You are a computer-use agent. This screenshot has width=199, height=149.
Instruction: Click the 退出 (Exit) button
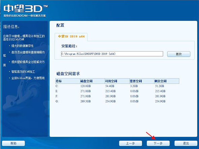[x=186, y=143]
